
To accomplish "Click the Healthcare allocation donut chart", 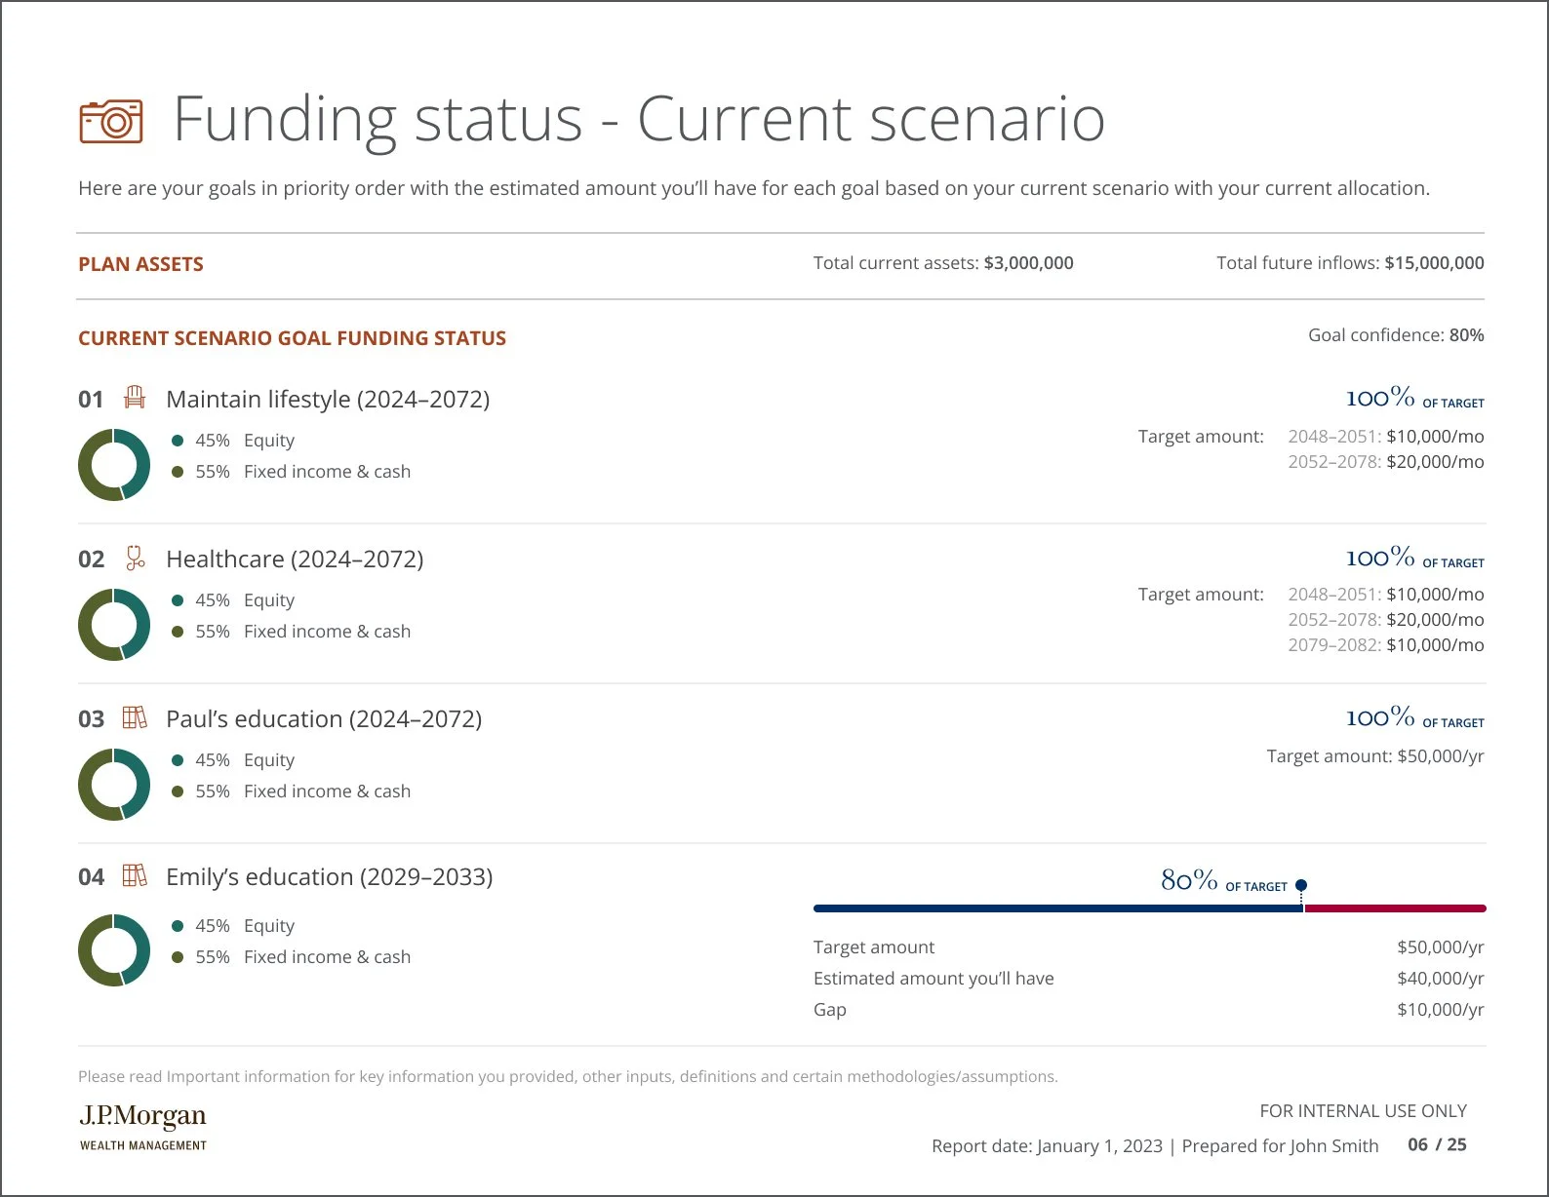I will (x=114, y=625).
